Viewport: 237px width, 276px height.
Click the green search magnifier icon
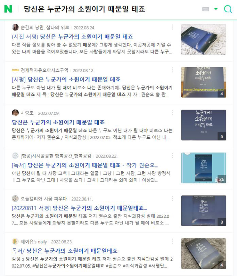point(228,9)
